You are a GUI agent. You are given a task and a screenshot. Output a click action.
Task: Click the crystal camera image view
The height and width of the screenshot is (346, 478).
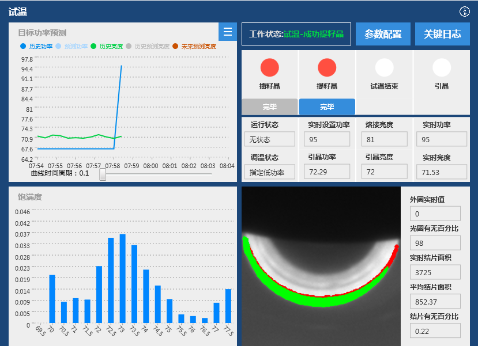tap(321, 266)
